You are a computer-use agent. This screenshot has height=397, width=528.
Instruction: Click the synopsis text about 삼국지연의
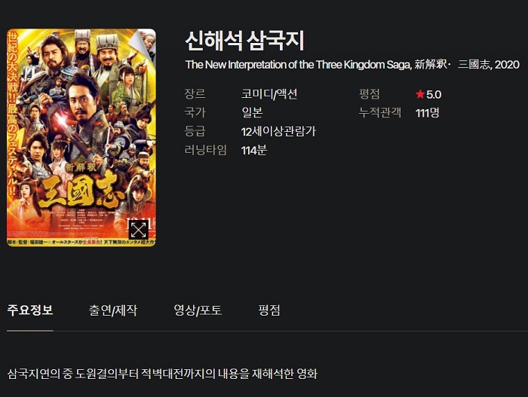tap(162, 374)
